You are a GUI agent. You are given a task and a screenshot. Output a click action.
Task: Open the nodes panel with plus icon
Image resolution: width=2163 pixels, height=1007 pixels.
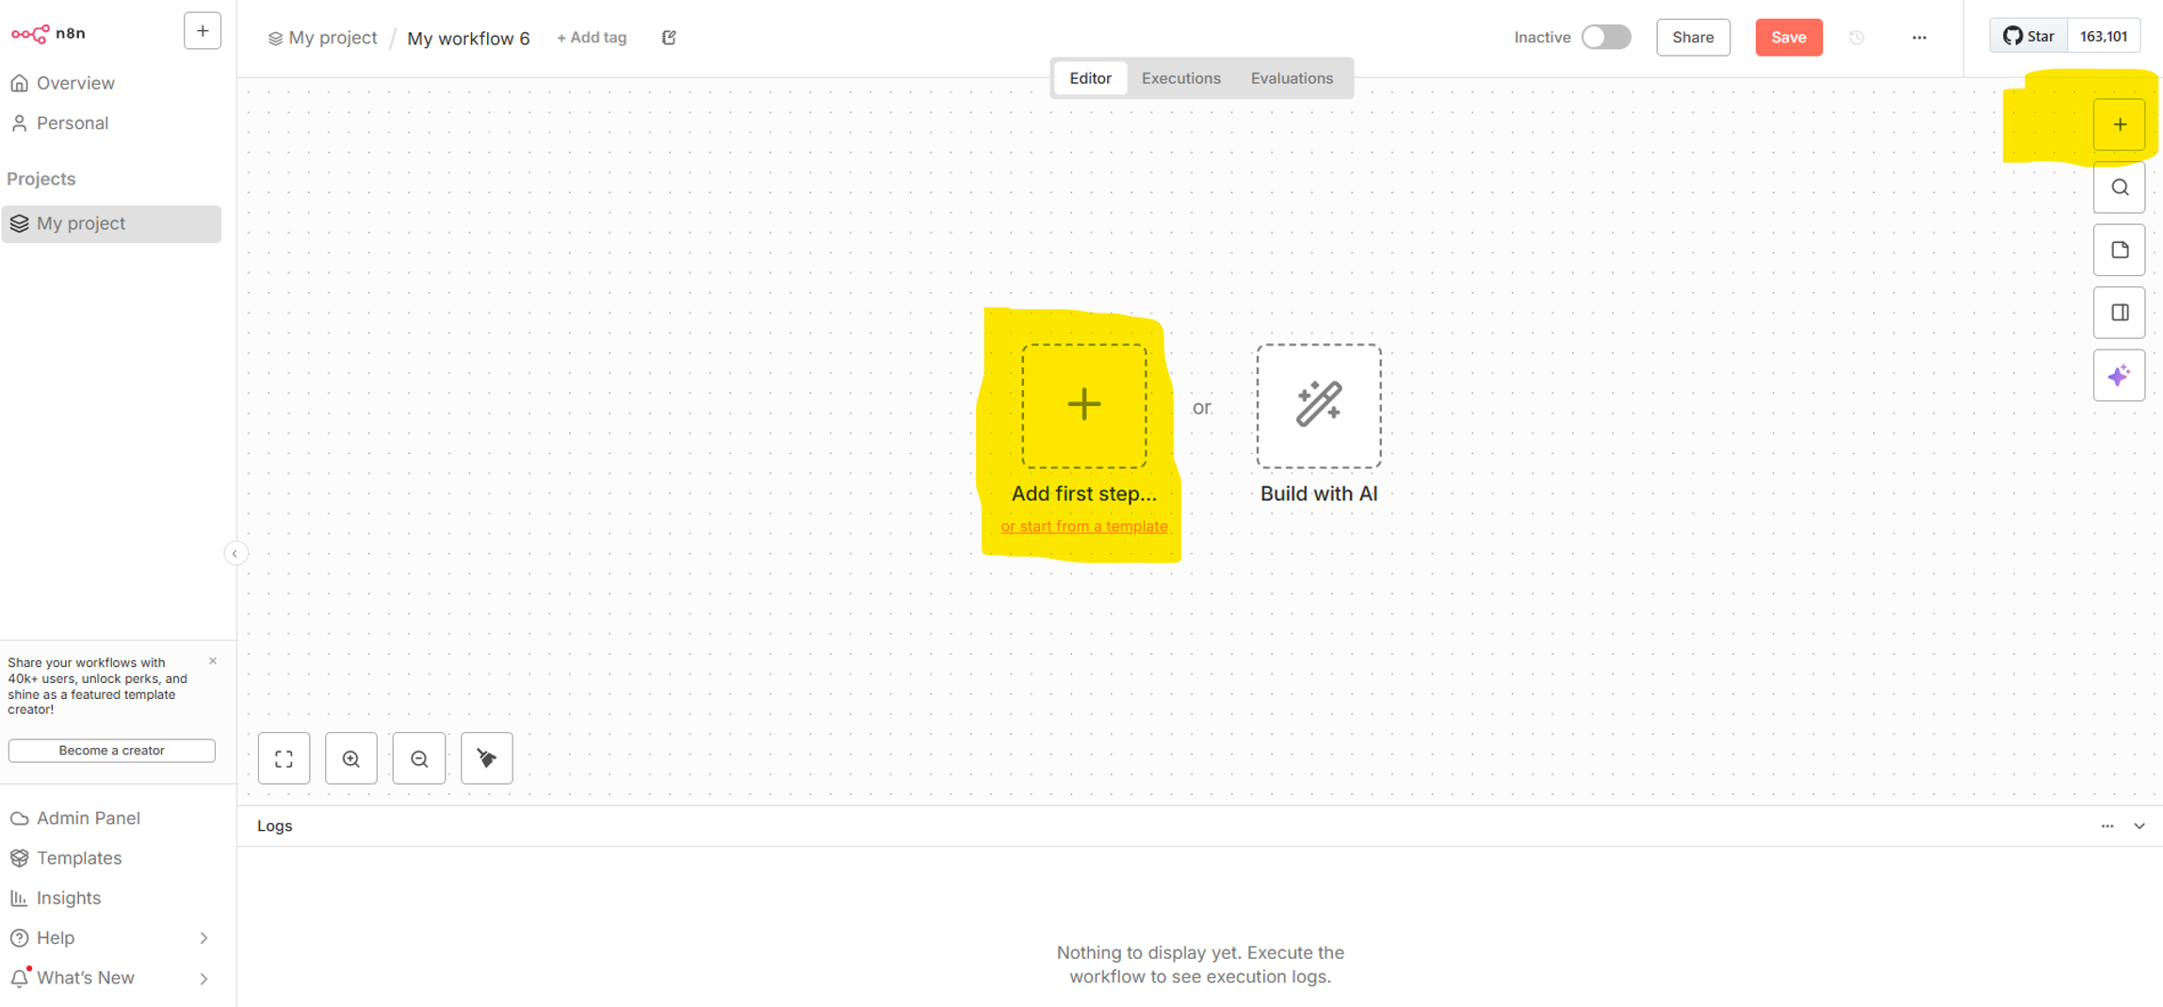pos(2119,124)
